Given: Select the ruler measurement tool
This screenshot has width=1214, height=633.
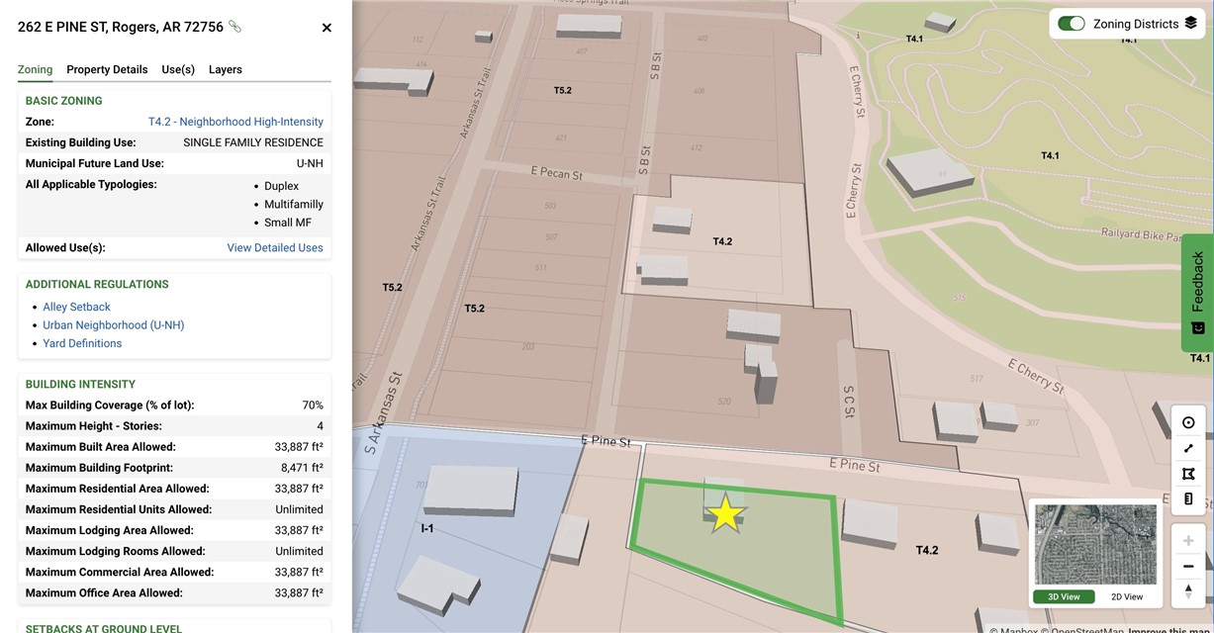Looking at the screenshot, I should (x=1188, y=499).
